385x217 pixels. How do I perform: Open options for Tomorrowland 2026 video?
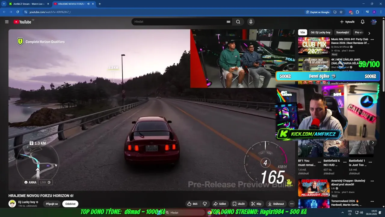pos(372,201)
